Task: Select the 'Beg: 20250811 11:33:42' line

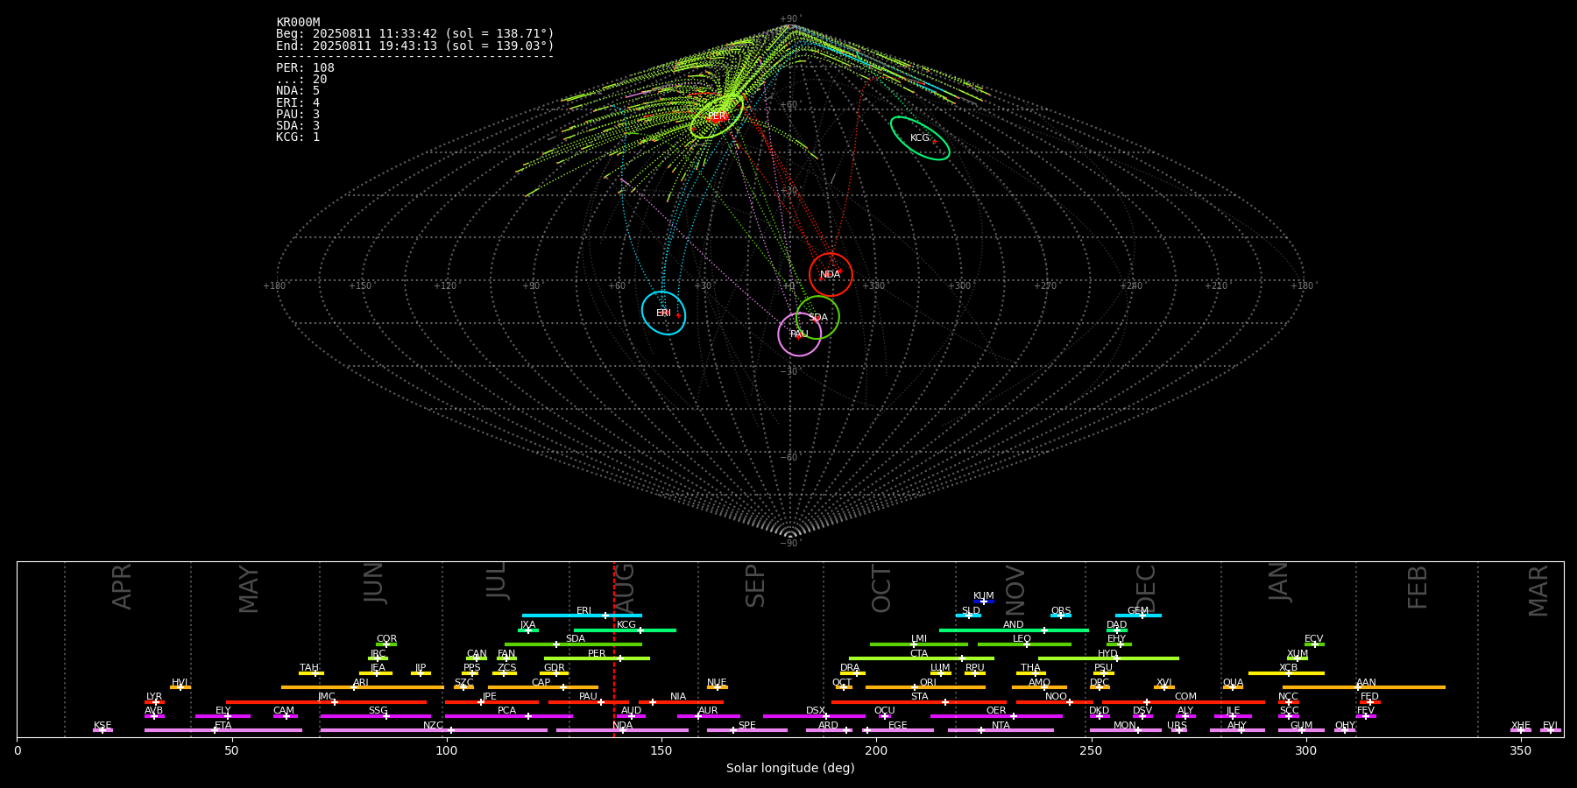Action: [x=415, y=33]
